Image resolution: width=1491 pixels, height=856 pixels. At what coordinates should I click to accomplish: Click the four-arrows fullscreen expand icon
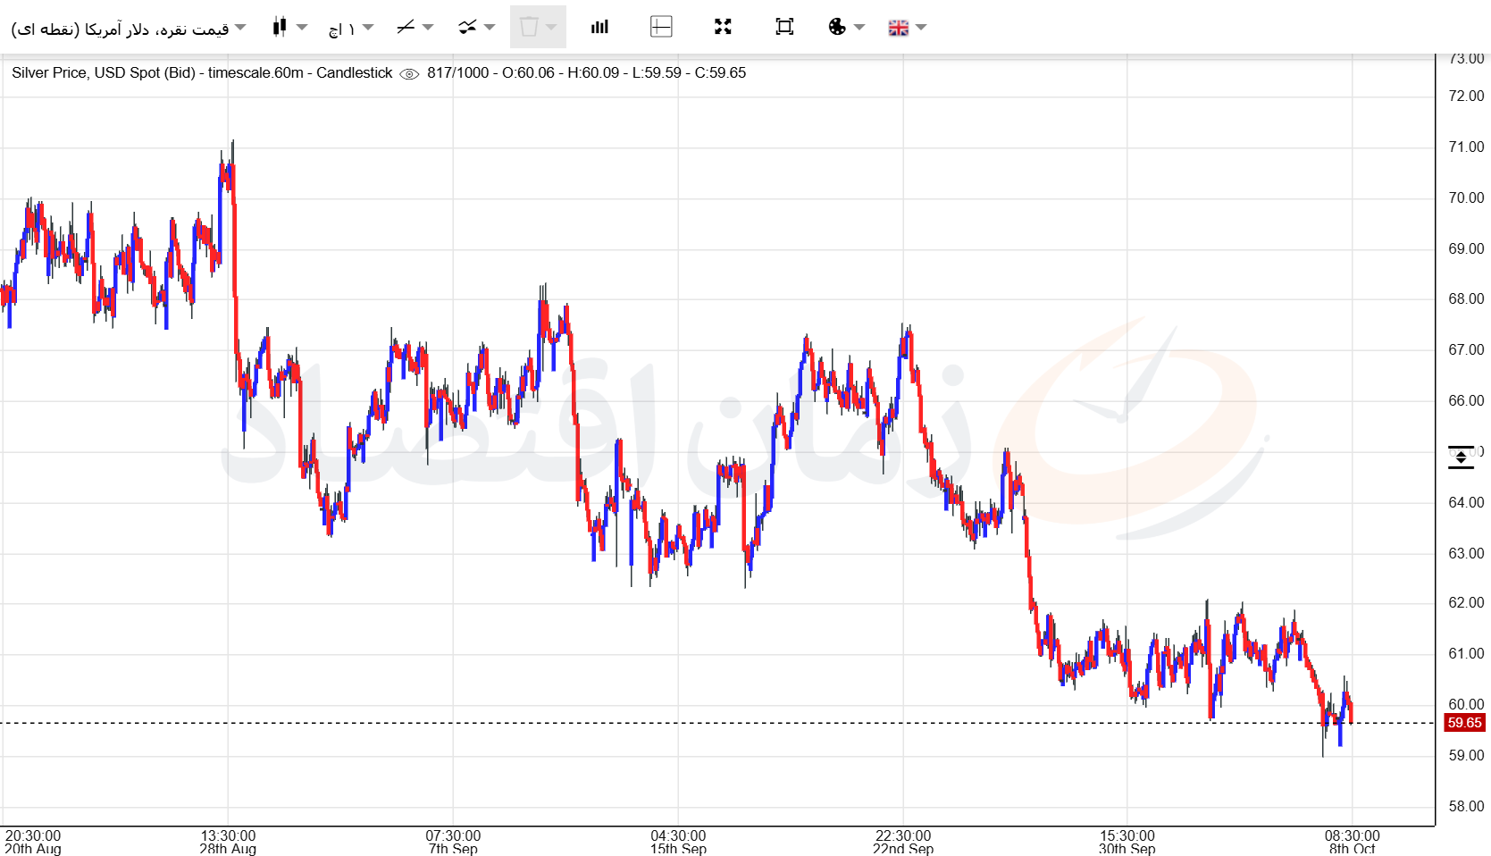pos(723,27)
